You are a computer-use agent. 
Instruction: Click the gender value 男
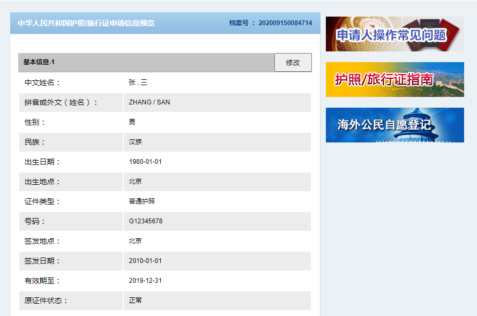point(132,122)
